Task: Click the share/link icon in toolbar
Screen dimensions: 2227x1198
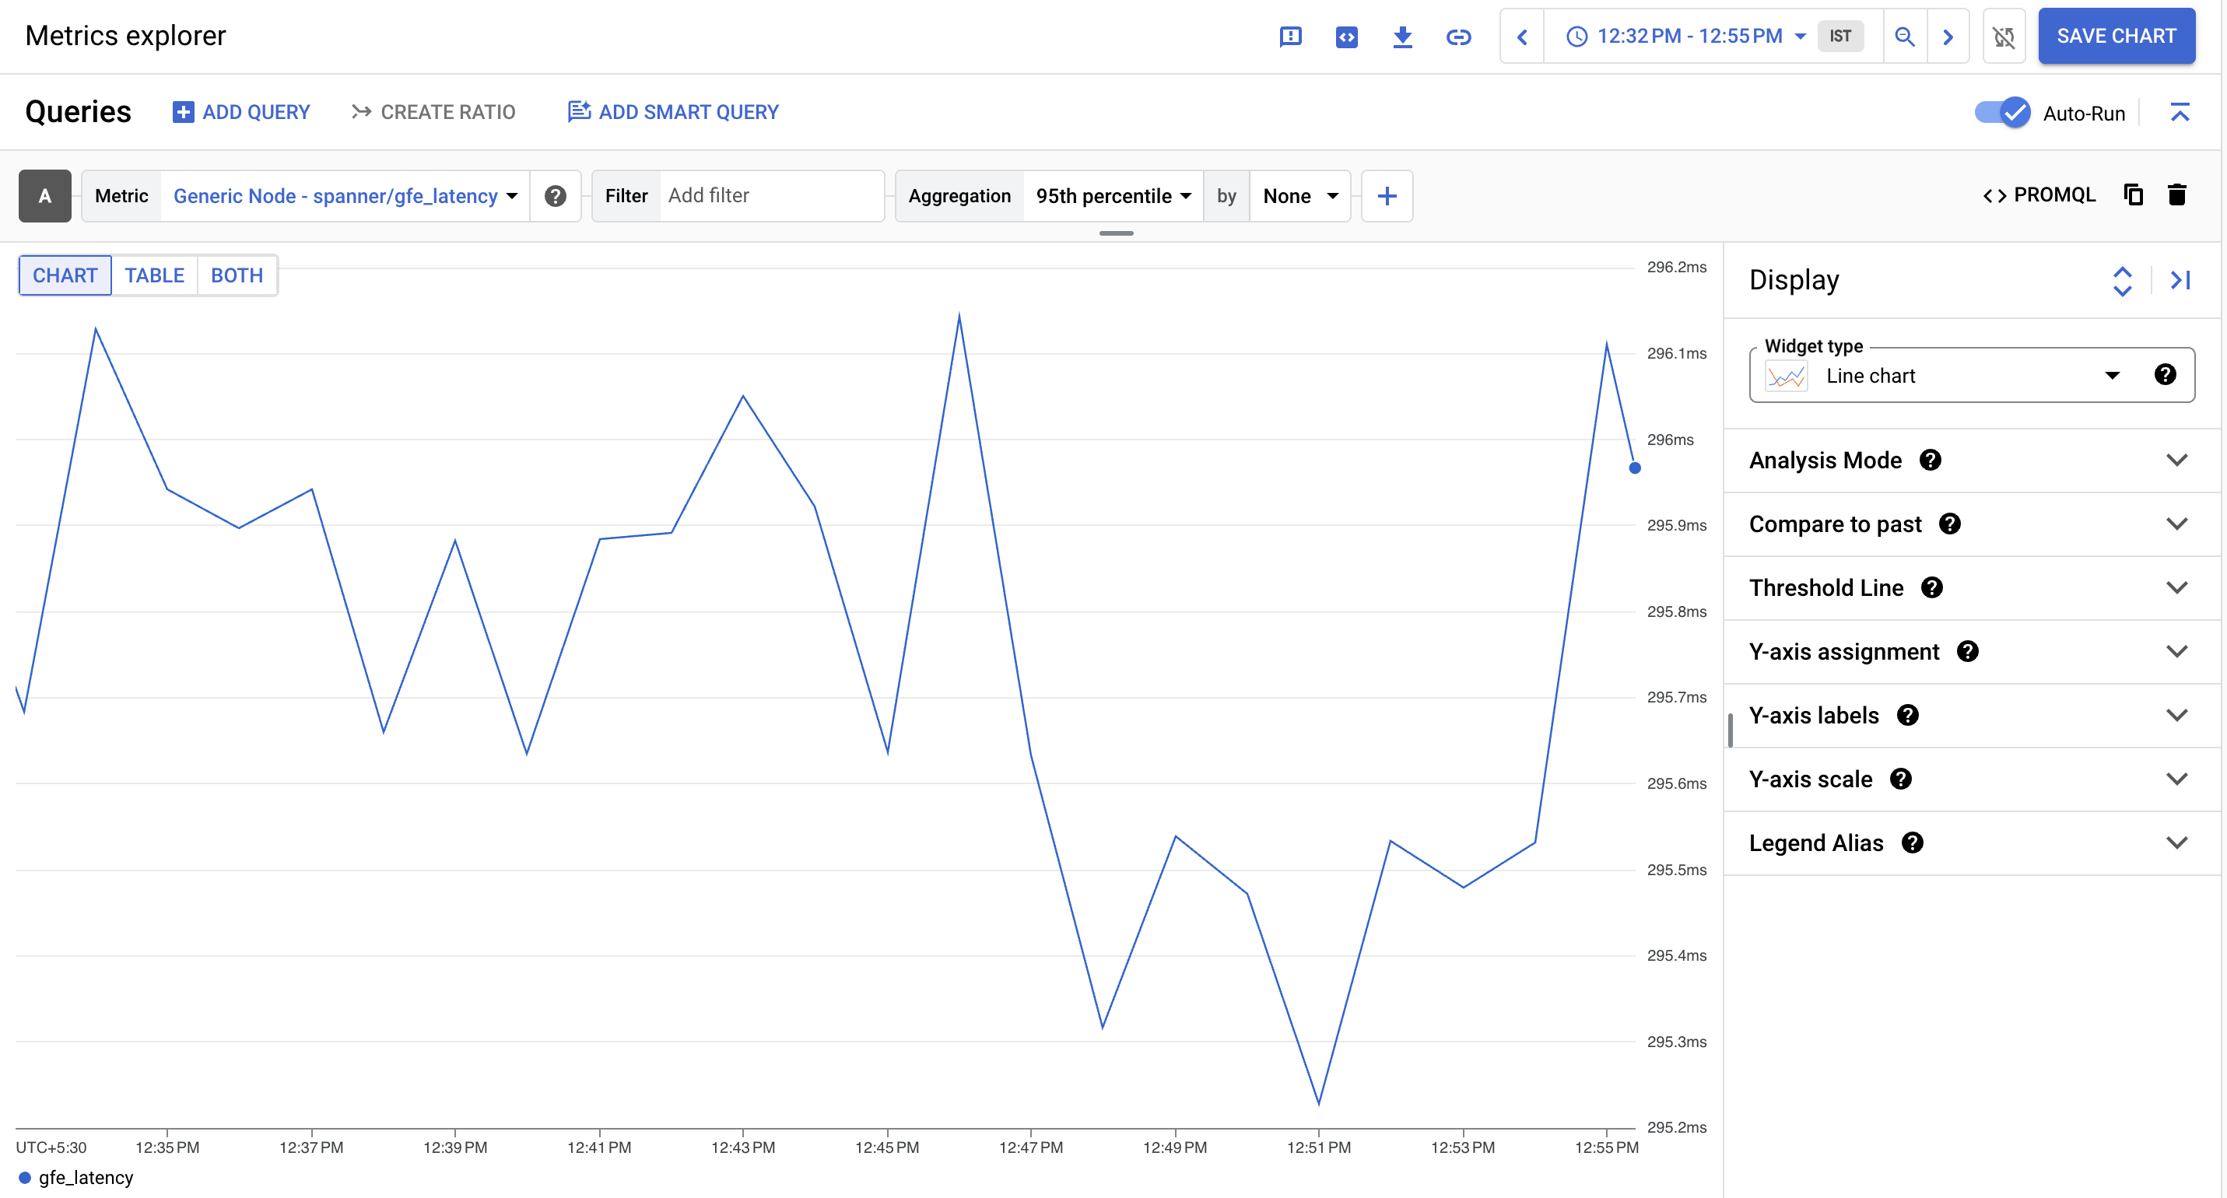Action: [1458, 37]
